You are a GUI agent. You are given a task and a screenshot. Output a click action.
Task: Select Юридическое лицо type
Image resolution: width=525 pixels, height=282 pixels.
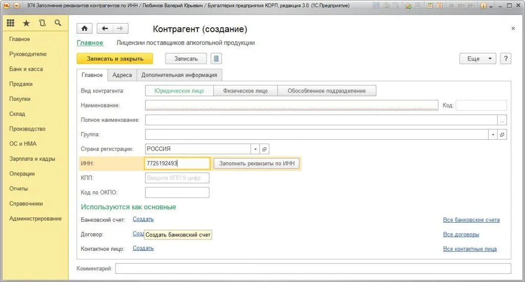[179, 91]
